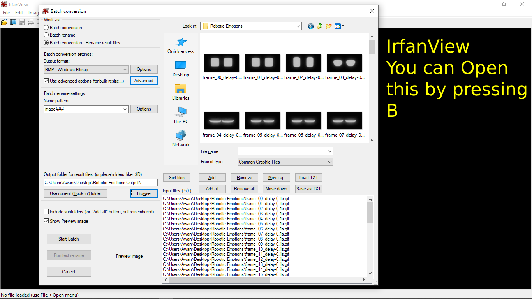532x299 pixels.
Task: Click the output folder path field
Action: (x=101, y=183)
